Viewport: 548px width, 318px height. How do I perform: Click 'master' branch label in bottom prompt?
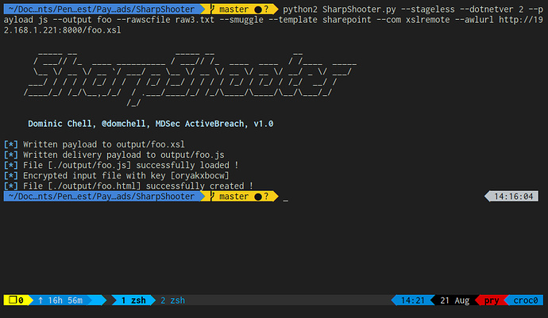(233, 197)
